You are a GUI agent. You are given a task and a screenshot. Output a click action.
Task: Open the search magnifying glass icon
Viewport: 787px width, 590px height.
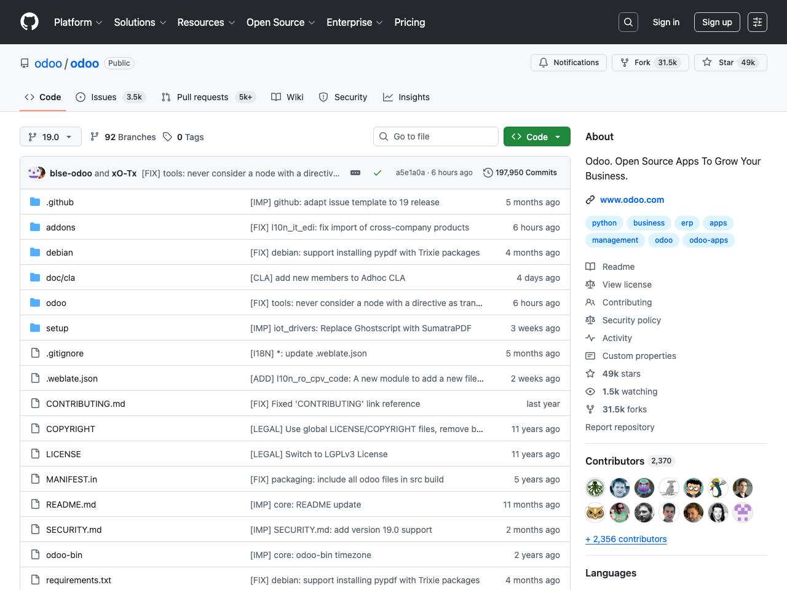tap(628, 22)
